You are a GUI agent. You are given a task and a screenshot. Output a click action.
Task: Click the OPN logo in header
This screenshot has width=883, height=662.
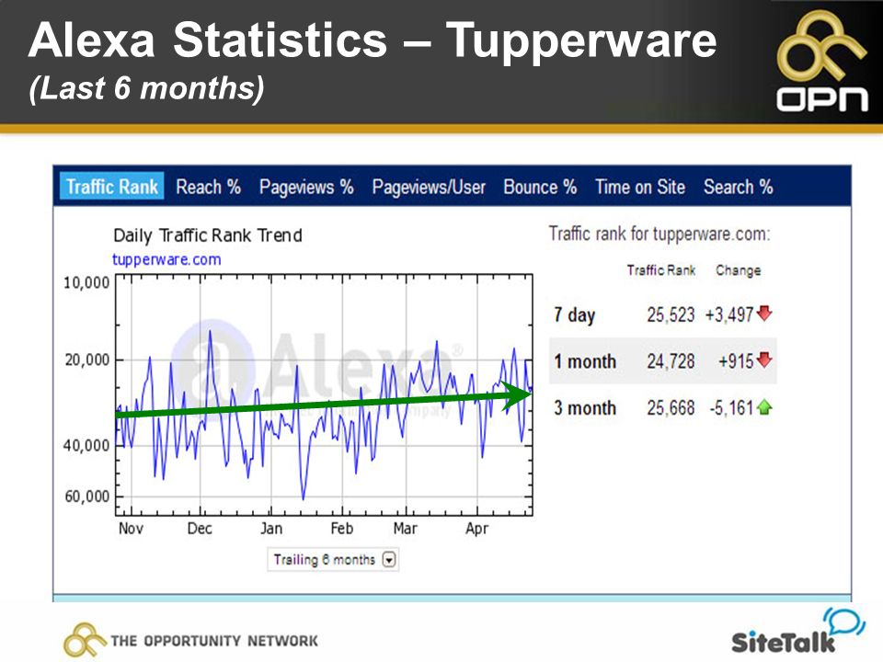(821, 61)
